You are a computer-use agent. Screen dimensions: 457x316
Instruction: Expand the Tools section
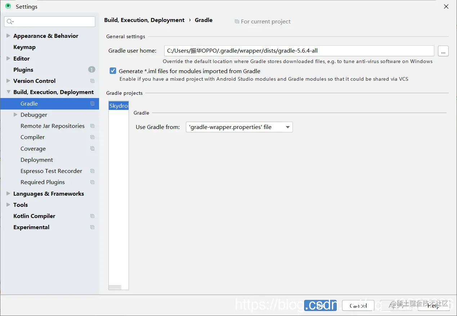(x=8, y=205)
